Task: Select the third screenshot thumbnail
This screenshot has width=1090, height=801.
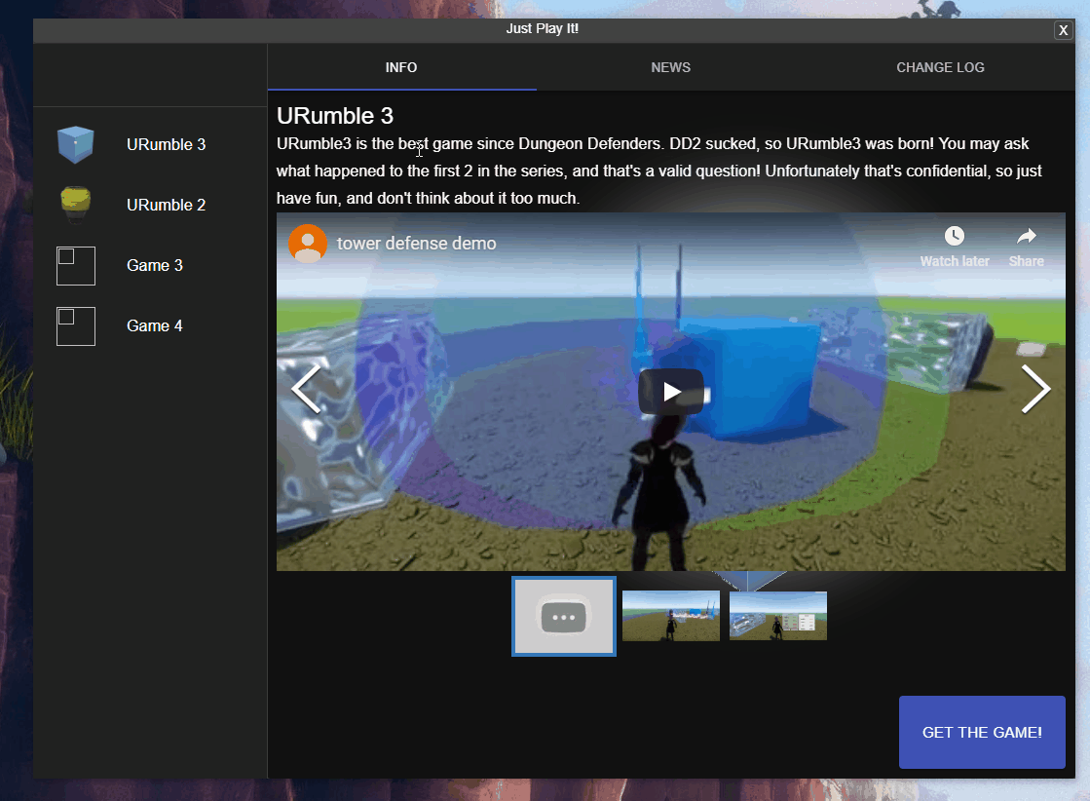Action: point(778,616)
